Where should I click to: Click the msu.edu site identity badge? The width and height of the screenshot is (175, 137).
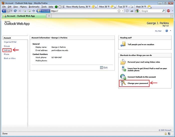(43, 11)
